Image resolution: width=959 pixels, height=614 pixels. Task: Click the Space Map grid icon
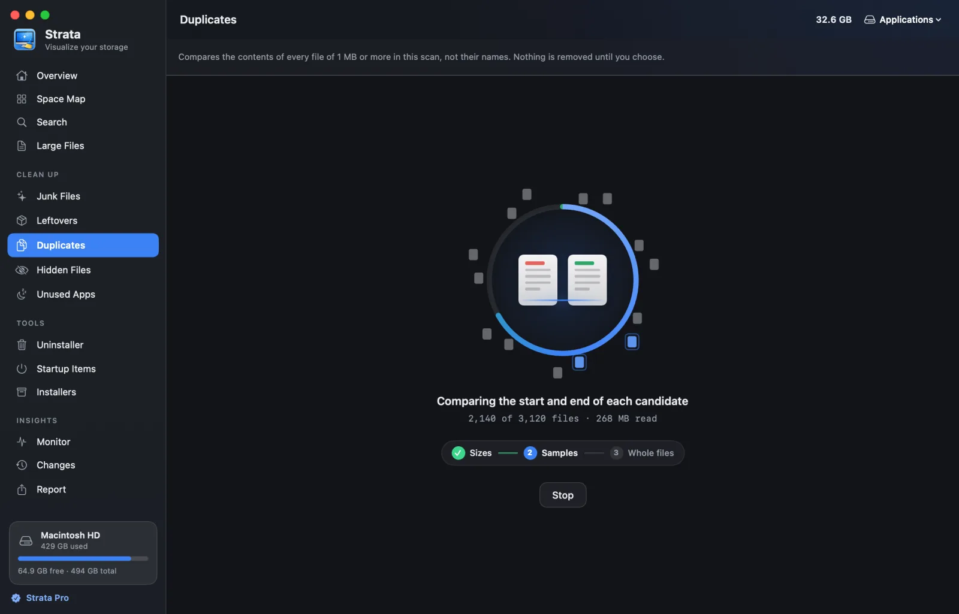22,99
